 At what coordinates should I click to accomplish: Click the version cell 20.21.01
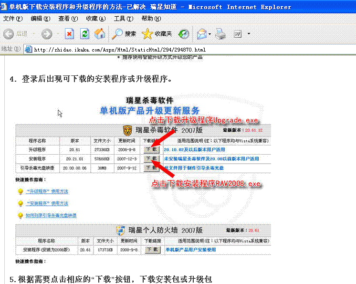pos(75,158)
